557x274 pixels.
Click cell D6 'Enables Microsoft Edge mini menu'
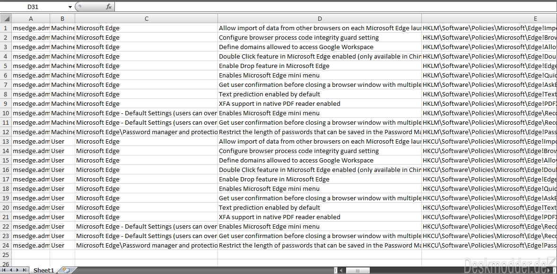320,75
